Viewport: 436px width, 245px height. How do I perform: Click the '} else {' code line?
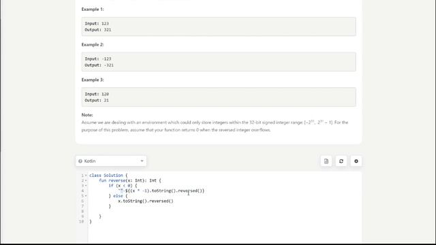click(118, 196)
